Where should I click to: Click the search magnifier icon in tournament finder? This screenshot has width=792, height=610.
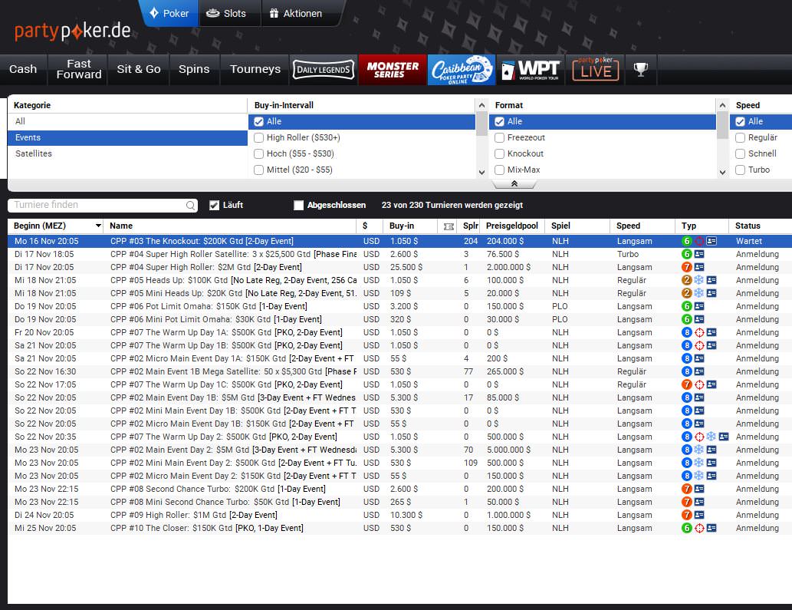(190, 206)
